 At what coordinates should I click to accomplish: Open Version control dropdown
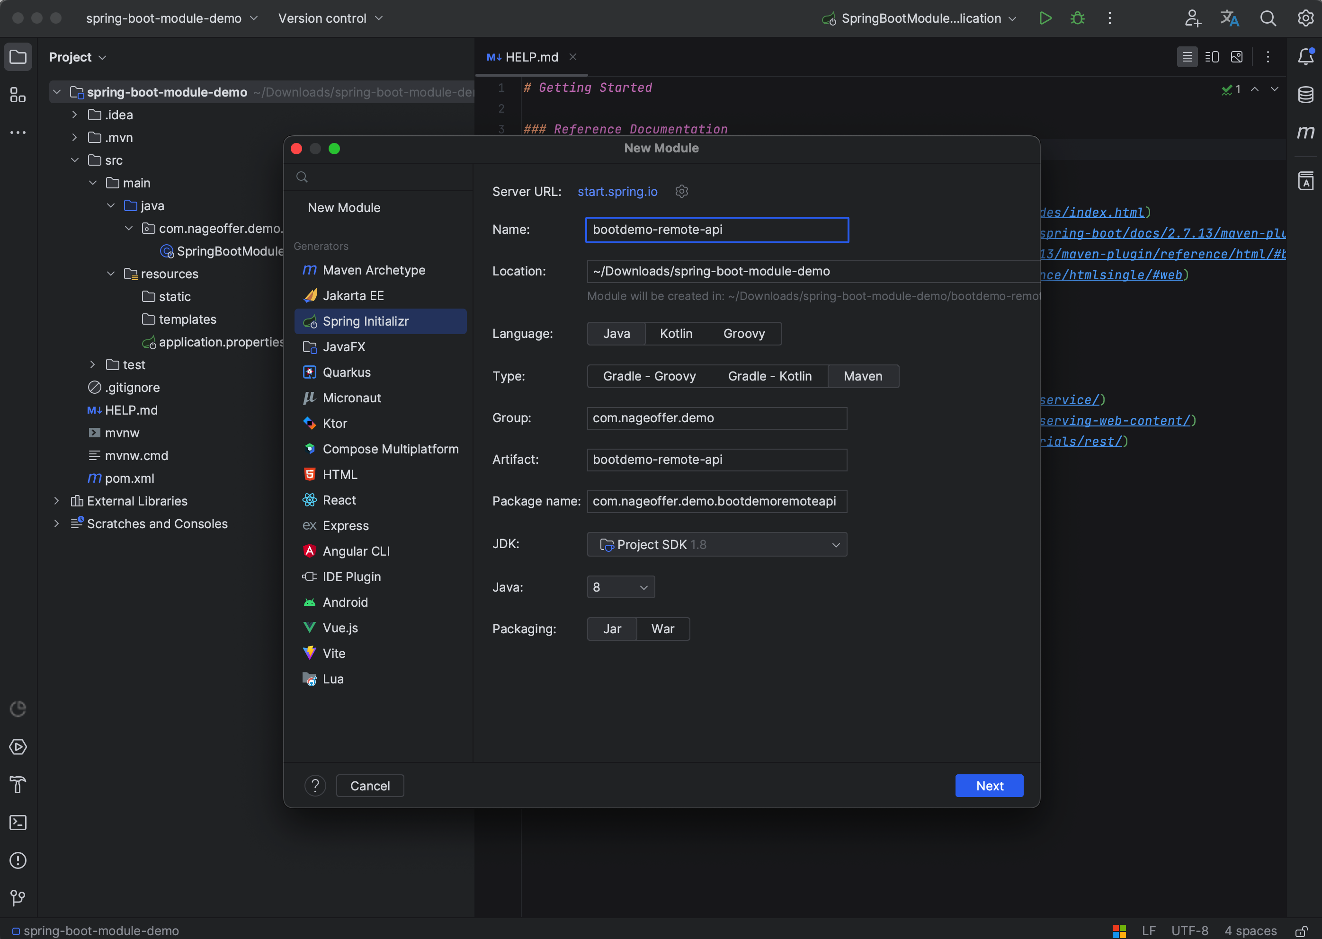coord(330,18)
